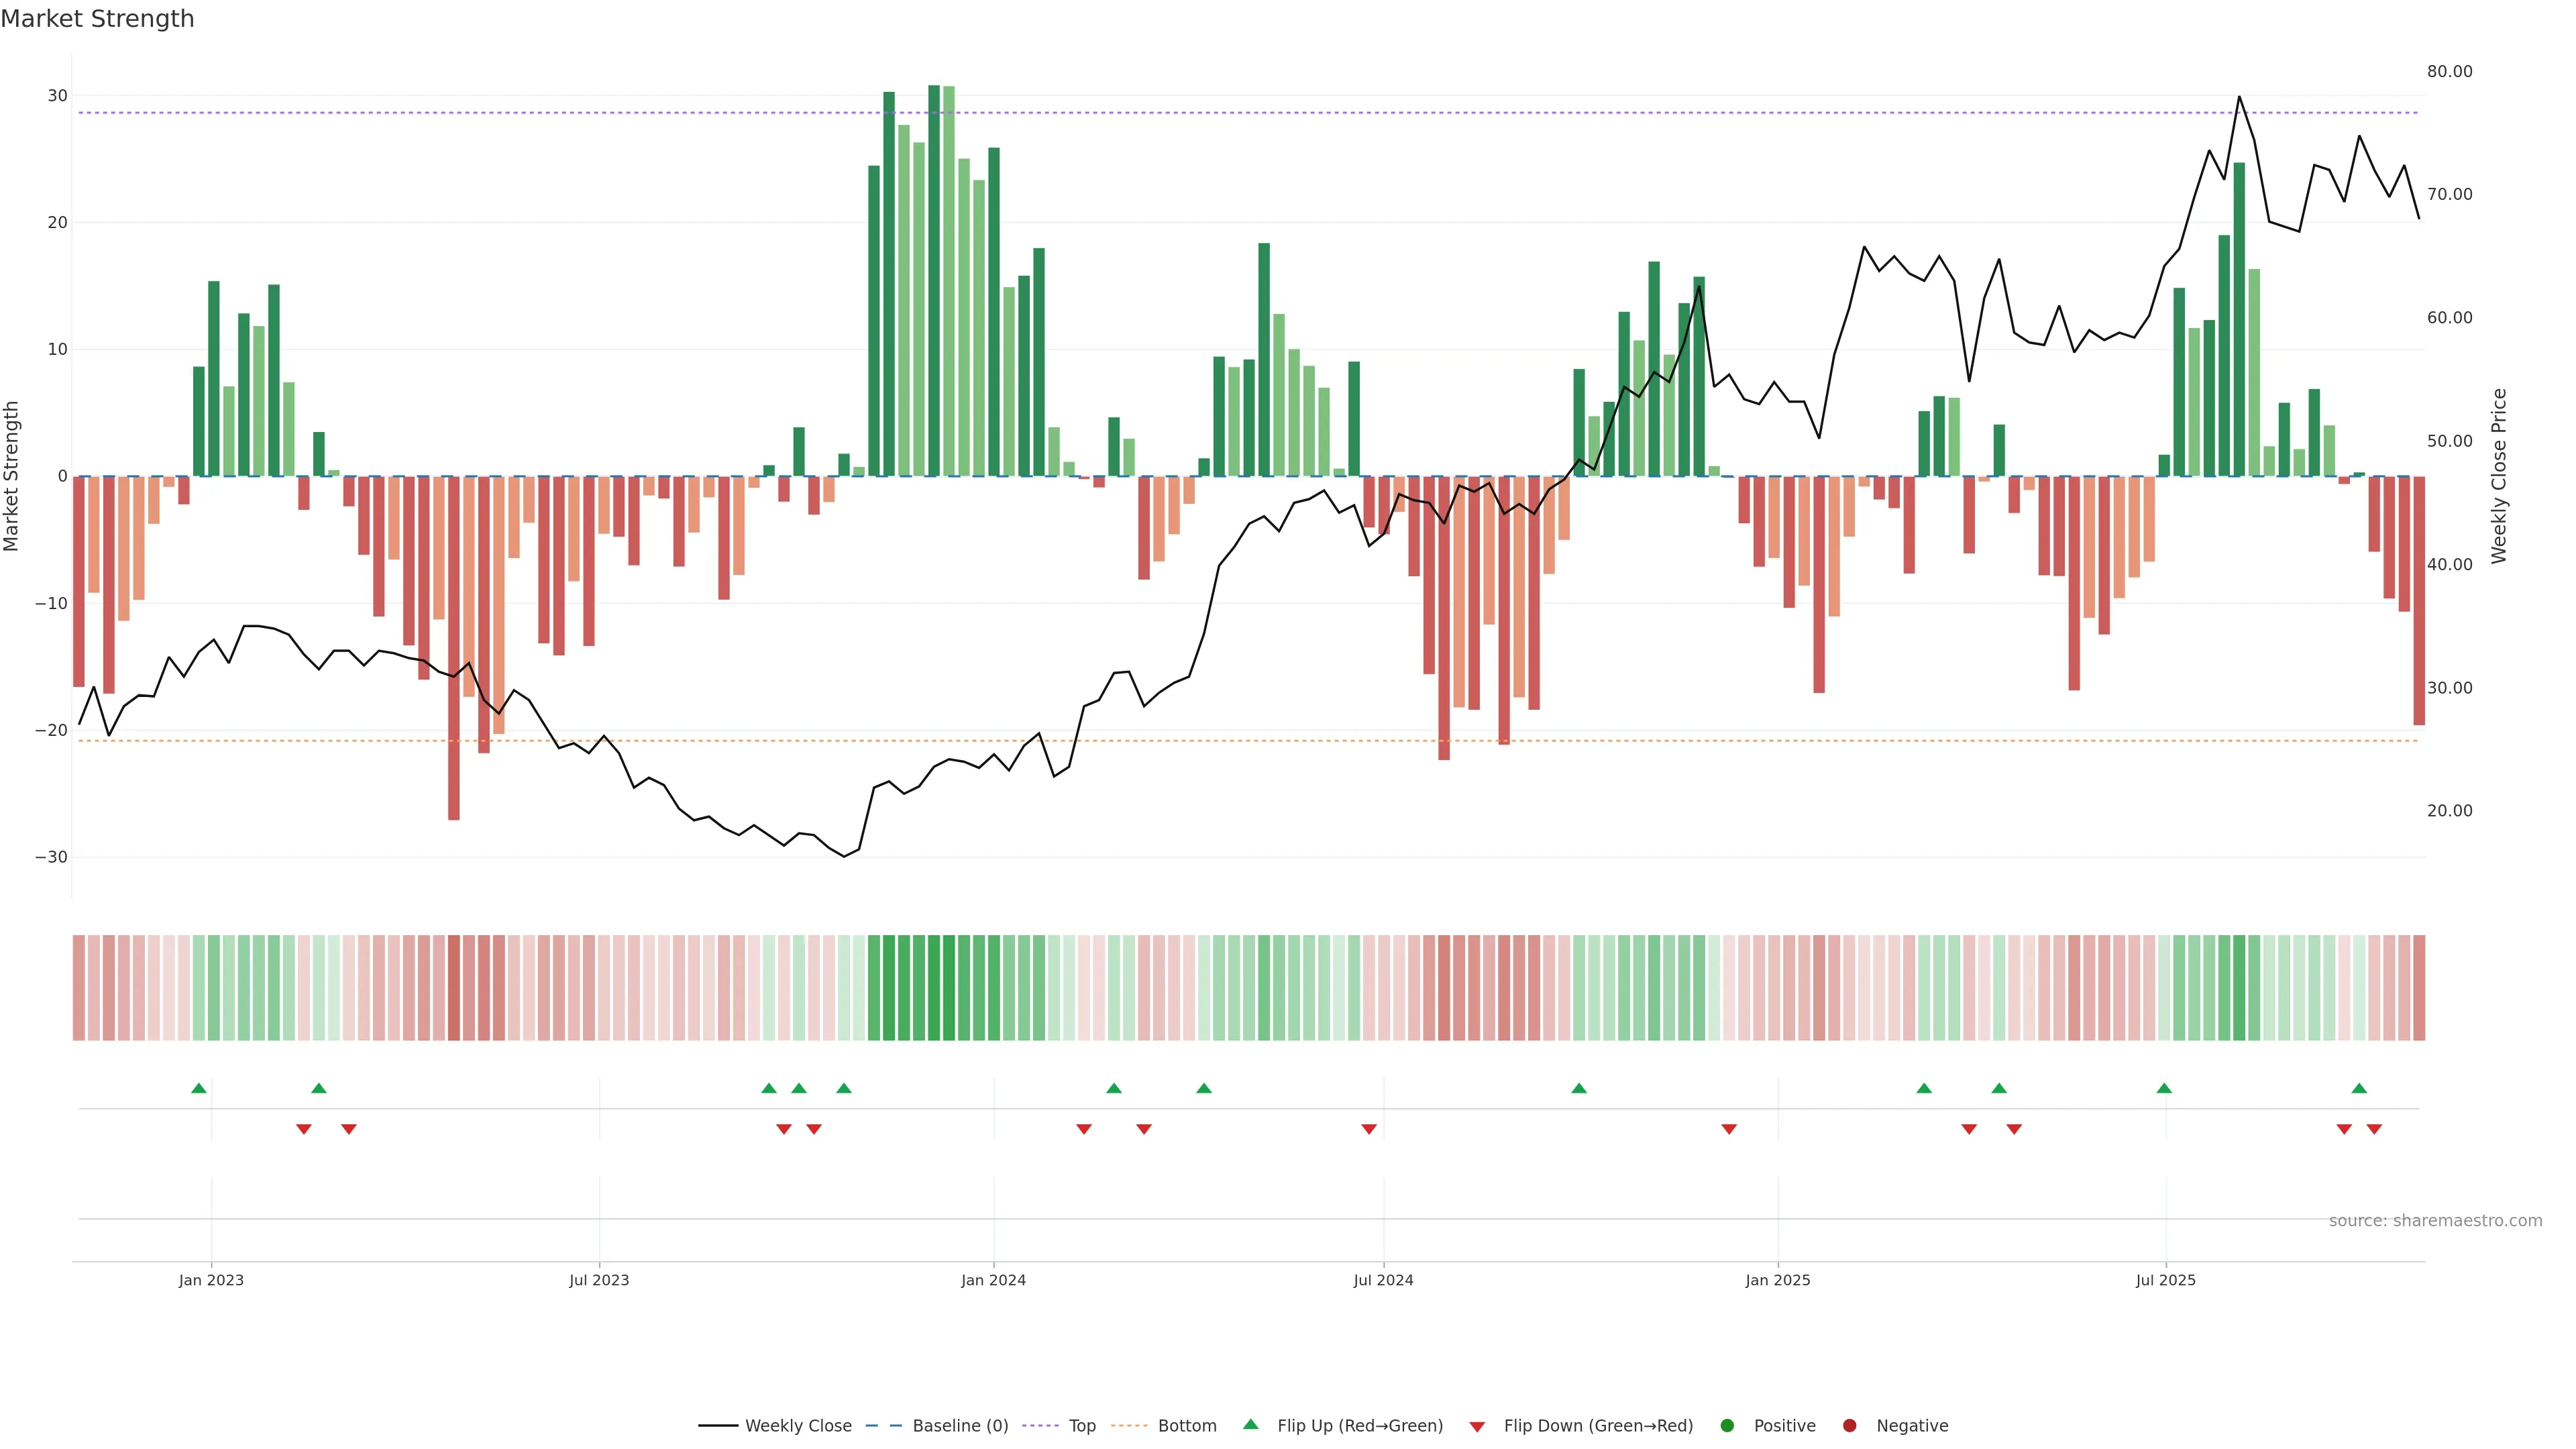The width and height of the screenshot is (2576, 1449).
Task: Click the Jan 2024 x-axis label
Action: pos(993,1280)
